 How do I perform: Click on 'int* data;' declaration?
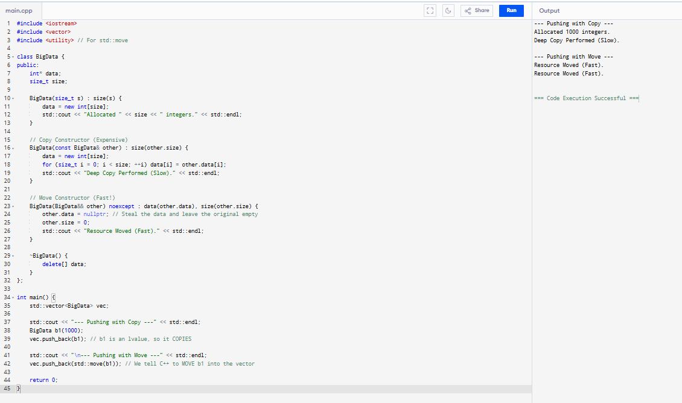[x=45, y=74]
